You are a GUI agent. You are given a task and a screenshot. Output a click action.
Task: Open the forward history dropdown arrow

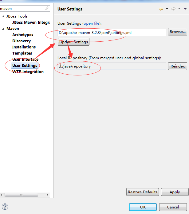coord(179,9)
